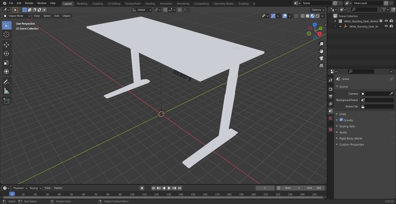Disable rendering for the White_Standing_Desk_Workst collection
The width and height of the screenshot is (396, 204).
[x=391, y=21]
